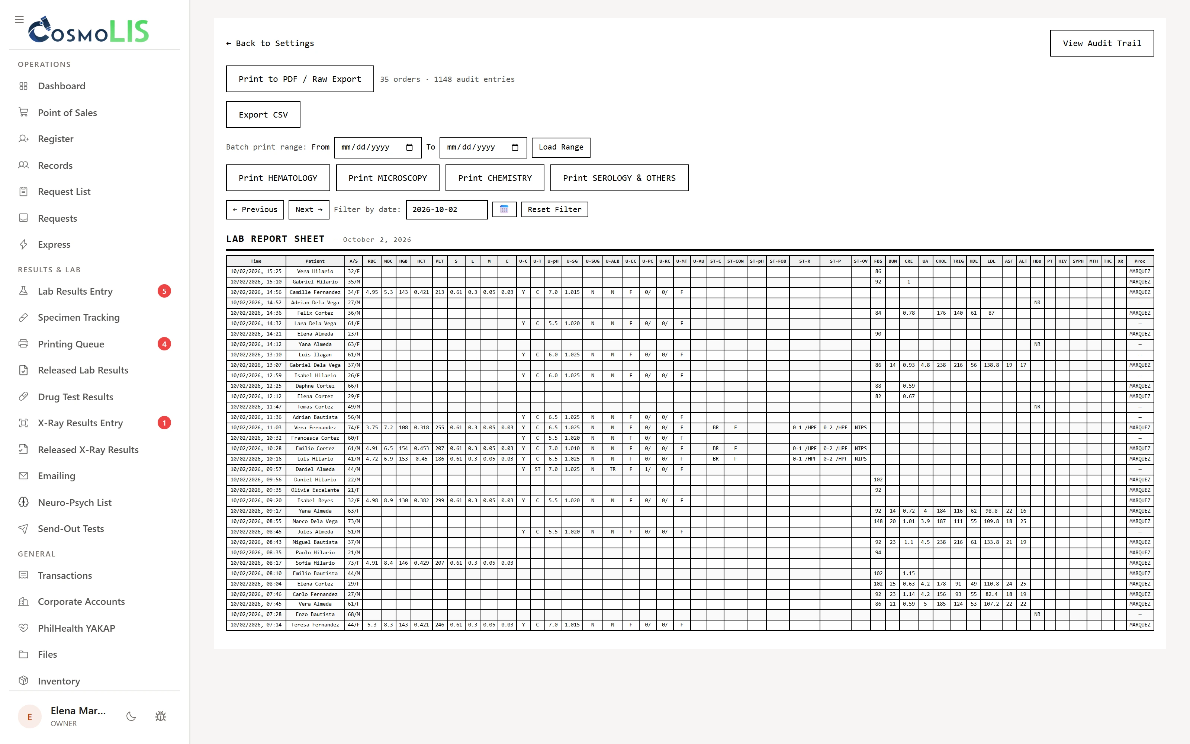Screen dimensions: 1190x744
Task: Go to Transactions menu item
Action: [94, 575]
